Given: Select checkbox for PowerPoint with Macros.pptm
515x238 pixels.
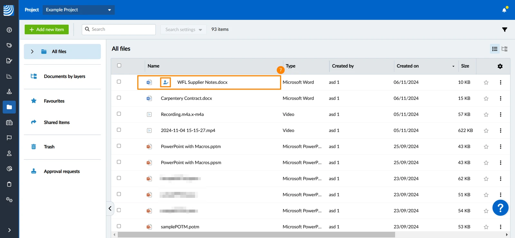Looking at the screenshot, I should 119,146.
